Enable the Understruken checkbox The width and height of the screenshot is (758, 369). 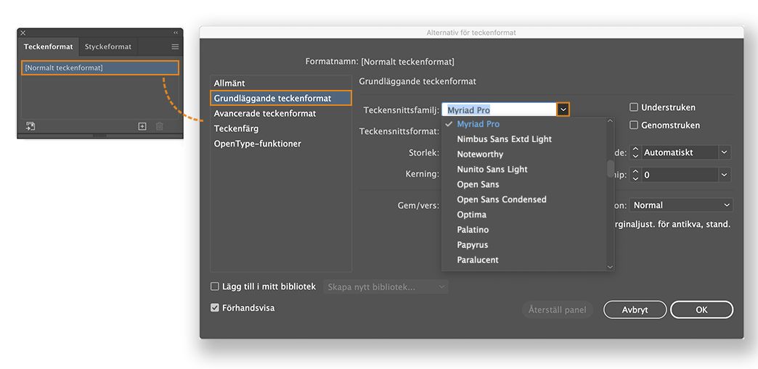click(x=634, y=107)
